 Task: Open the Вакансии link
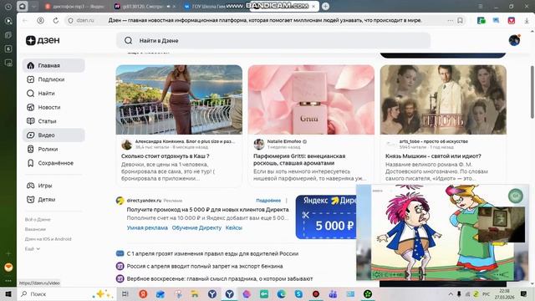click(35, 229)
